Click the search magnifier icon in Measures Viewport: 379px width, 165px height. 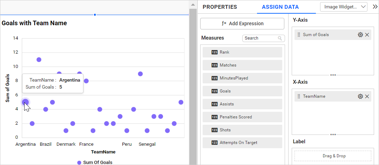280,38
